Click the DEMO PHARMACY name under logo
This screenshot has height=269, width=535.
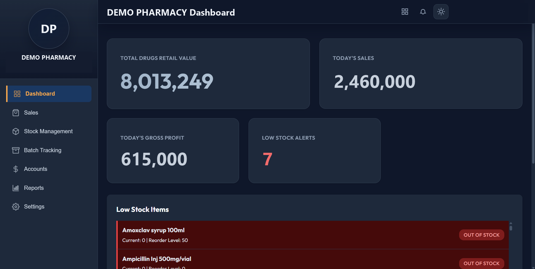tap(49, 57)
